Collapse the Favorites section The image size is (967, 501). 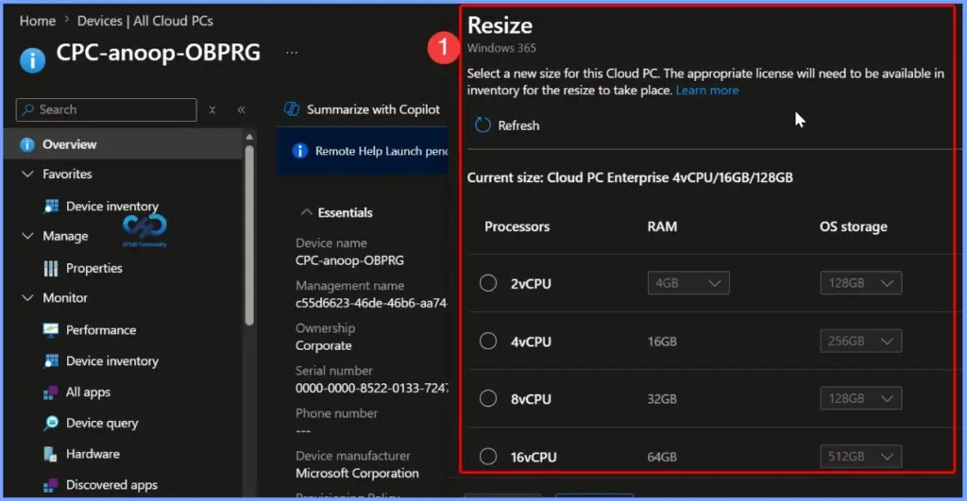[x=27, y=174]
